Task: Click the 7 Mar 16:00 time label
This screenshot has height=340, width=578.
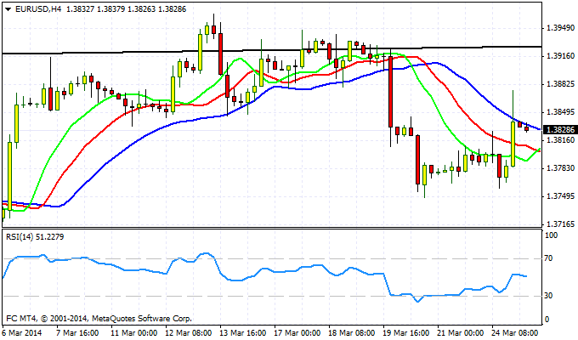Action: pyautogui.click(x=77, y=333)
